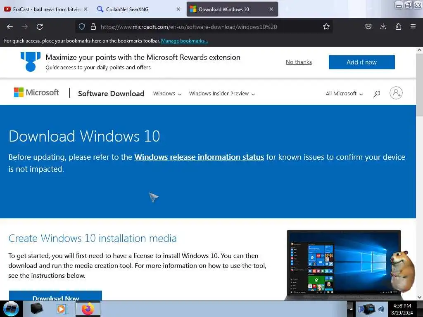Click the Show desktop button
Image resolution: width=423 pixels, height=317 pixels.
420,309
